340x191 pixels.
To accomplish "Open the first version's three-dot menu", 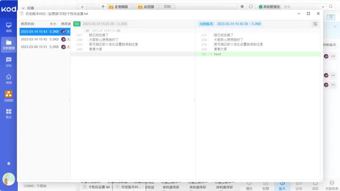I will pyautogui.click(x=333, y=56).
